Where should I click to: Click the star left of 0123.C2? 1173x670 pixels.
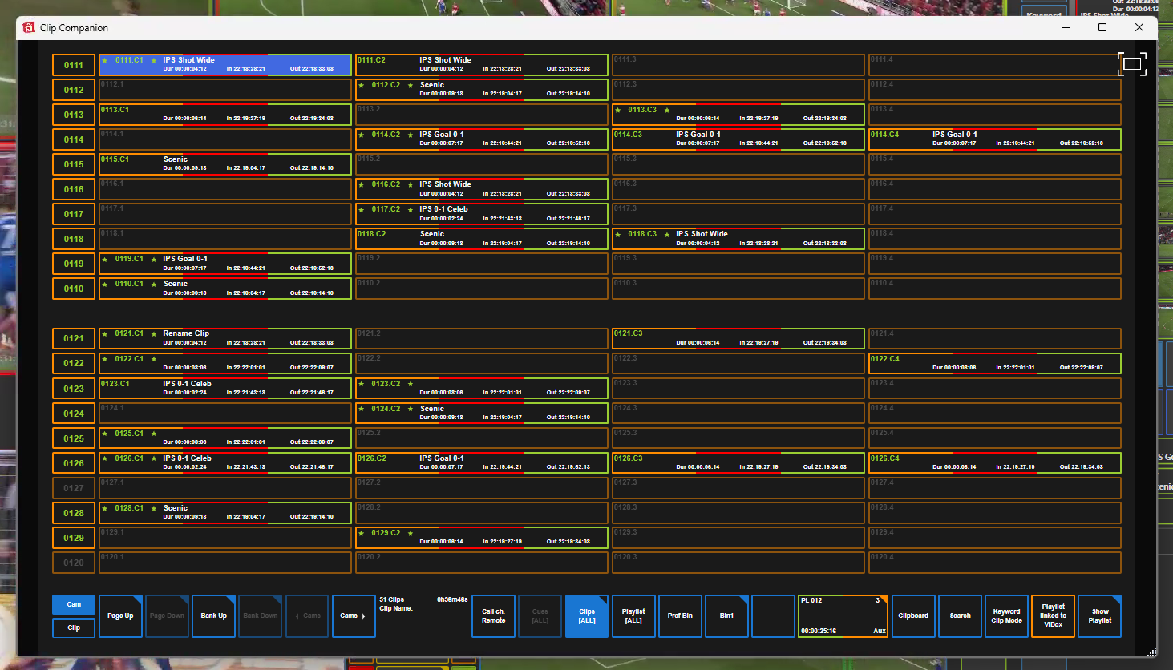click(x=362, y=384)
